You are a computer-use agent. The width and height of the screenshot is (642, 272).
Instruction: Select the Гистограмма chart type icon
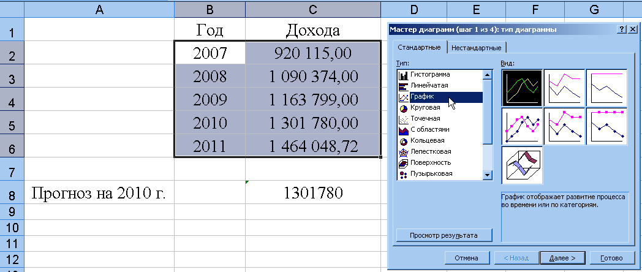pyautogui.click(x=404, y=75)
